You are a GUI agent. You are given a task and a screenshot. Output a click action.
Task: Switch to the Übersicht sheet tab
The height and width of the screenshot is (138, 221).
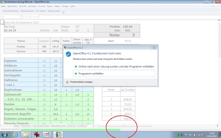[x=26, y=126]
